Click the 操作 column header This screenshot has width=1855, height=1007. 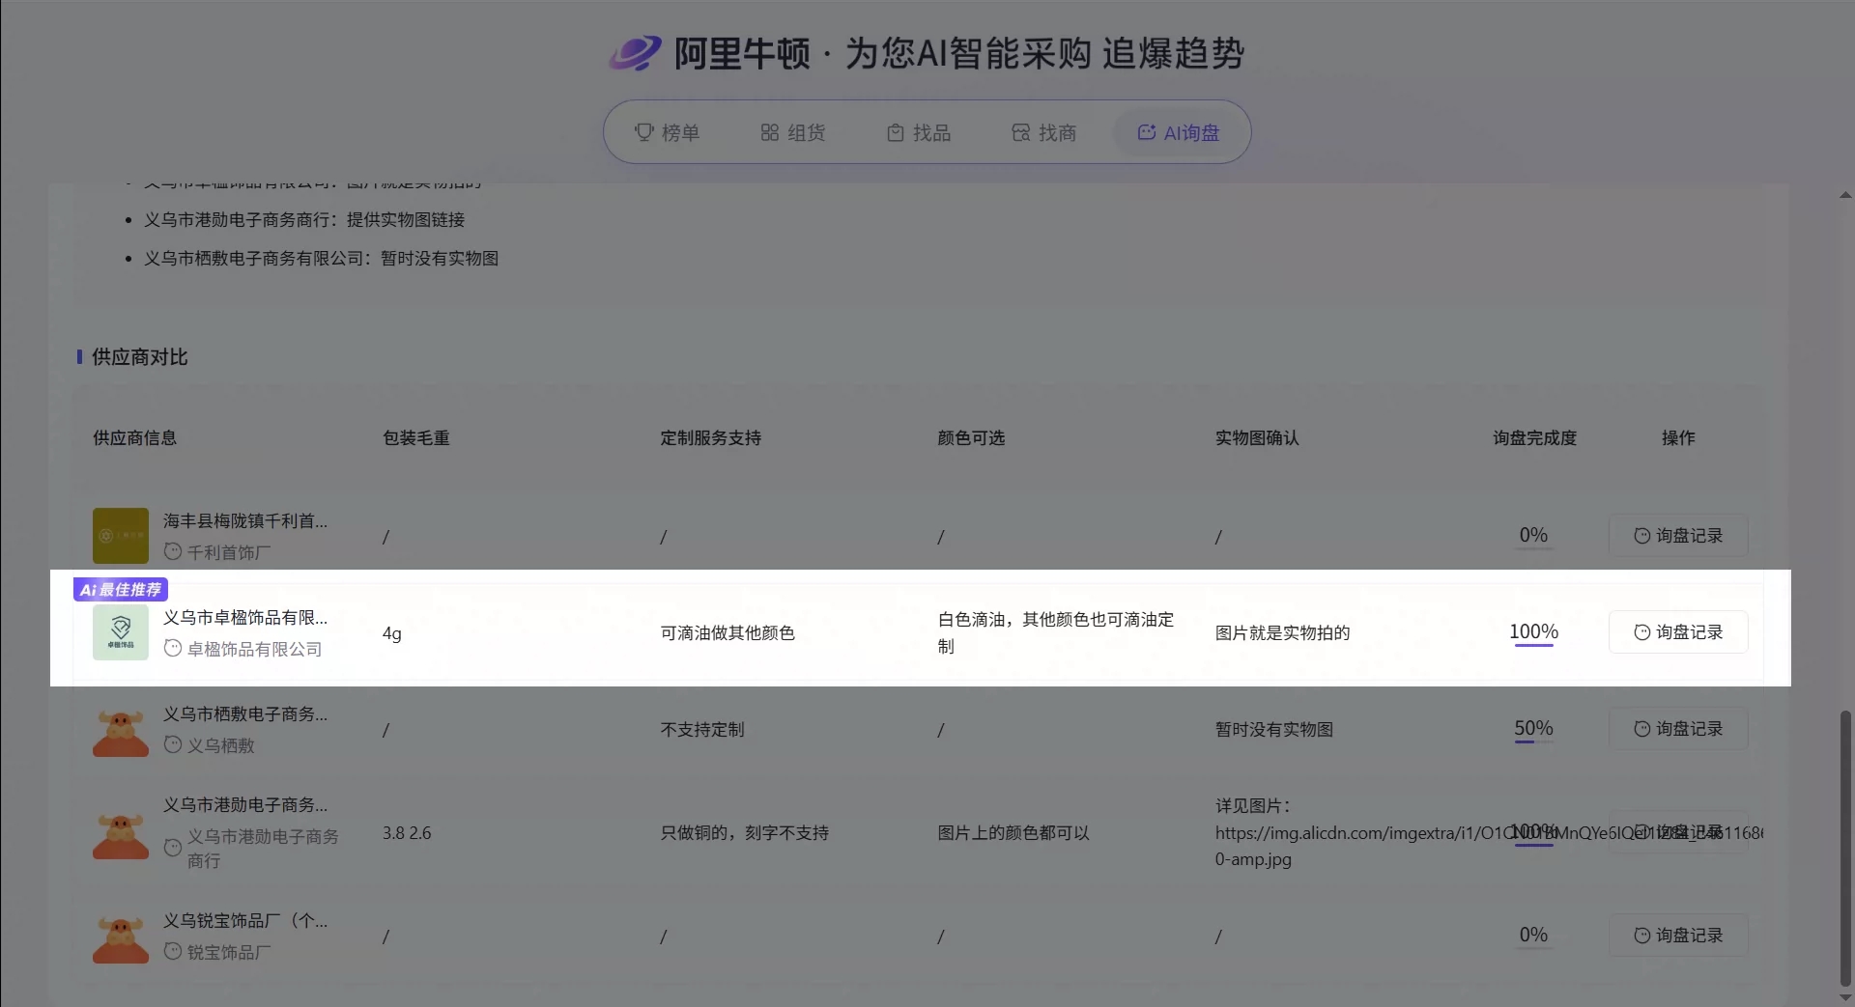click(1678, 437)
